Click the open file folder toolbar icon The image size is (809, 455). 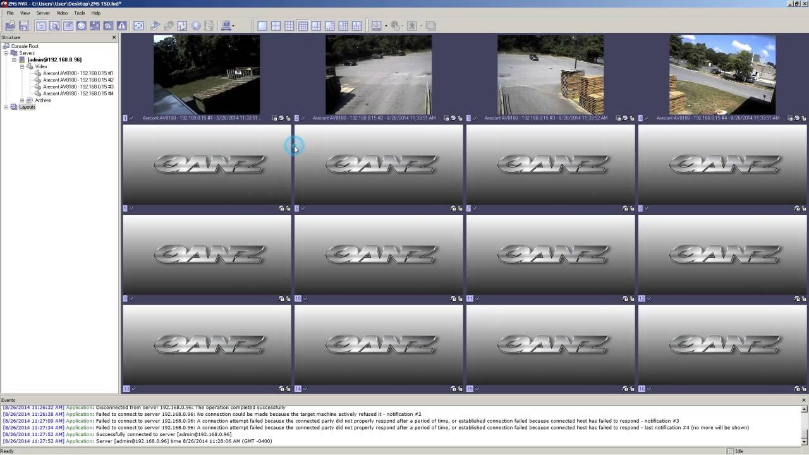click(x=10, y=26)
